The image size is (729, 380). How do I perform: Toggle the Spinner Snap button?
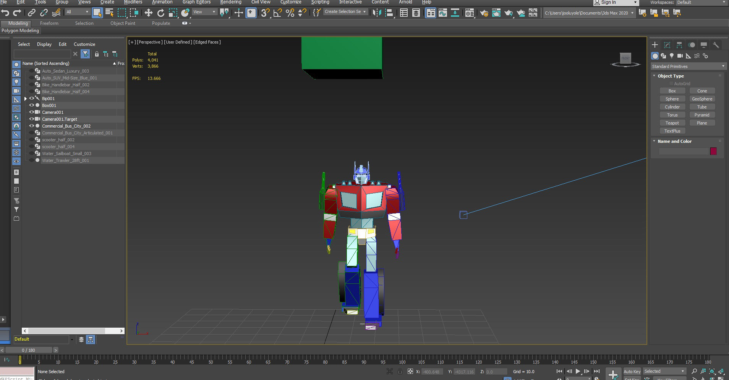302,13
